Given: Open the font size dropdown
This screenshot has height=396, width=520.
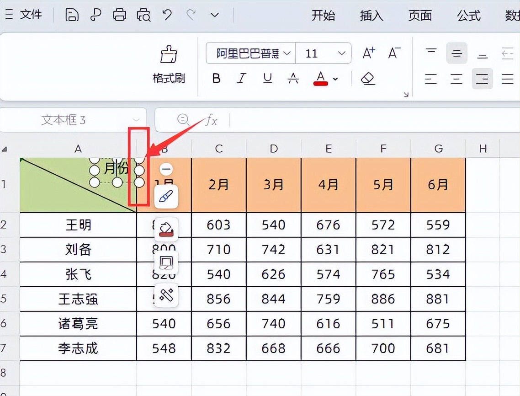Looking at the screenshot, I should (x=341, y=54).
